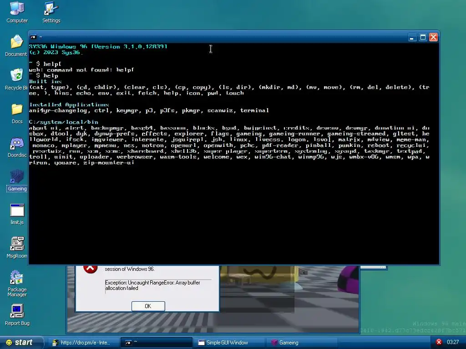Click the 'session of Windows 96.' dialog text

click(x=130, y=269)
